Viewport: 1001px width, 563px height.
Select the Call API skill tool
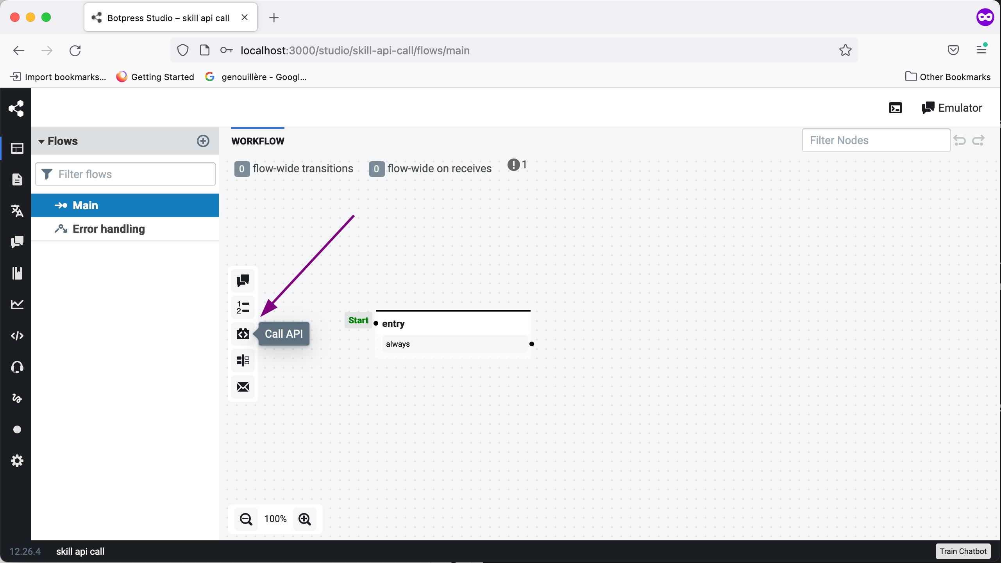coord(243,333)
